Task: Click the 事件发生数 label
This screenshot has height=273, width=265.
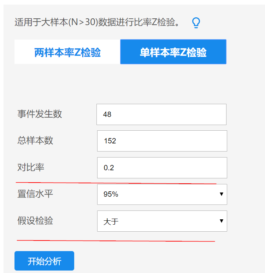Action: (40, 114)
